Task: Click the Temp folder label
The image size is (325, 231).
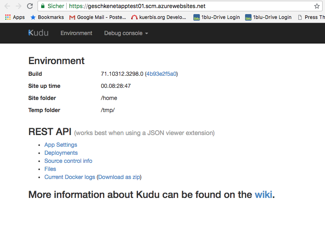Action: [x=44, y=110]
